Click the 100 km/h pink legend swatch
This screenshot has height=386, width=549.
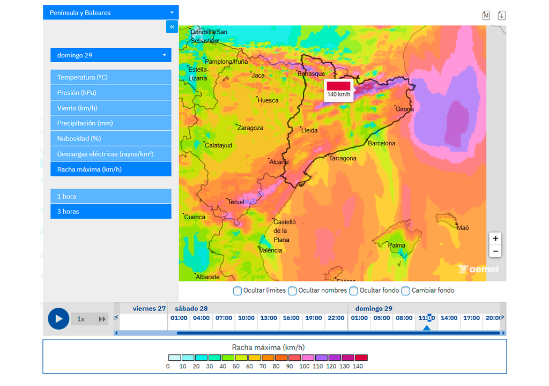tap(308, 358)
